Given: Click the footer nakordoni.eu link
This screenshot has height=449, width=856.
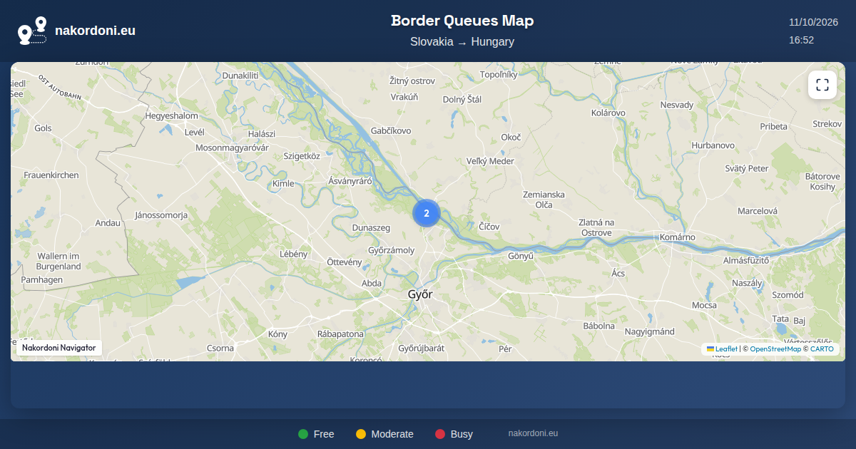Looking at the screenshot, I should pos(533,433).
